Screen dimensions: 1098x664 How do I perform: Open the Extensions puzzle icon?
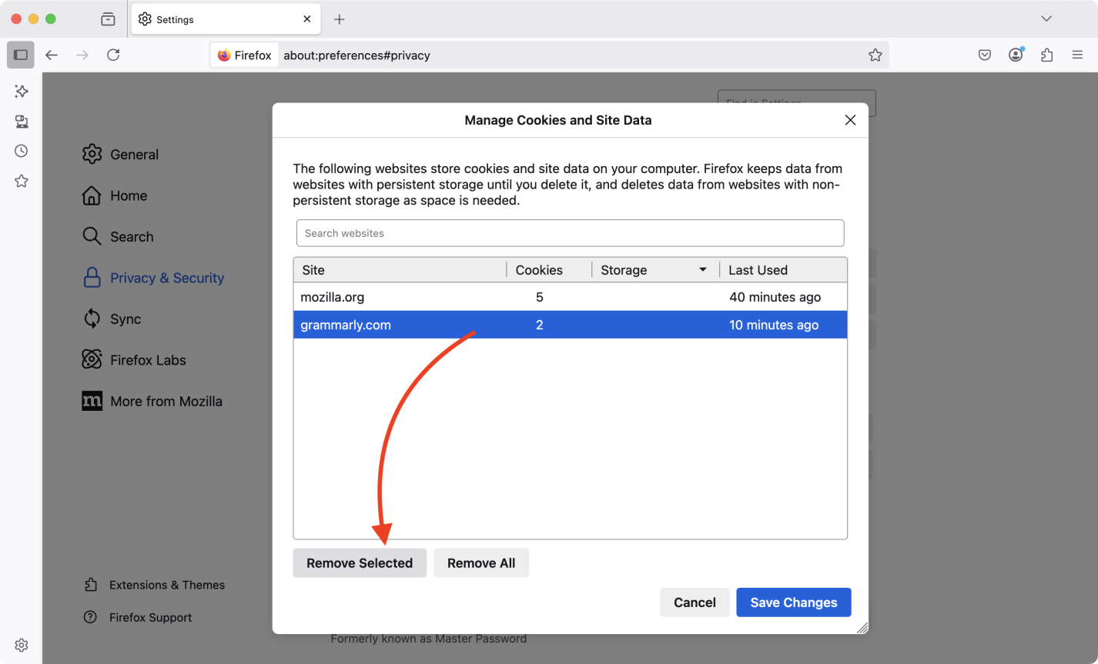(x=1046, y=55)
